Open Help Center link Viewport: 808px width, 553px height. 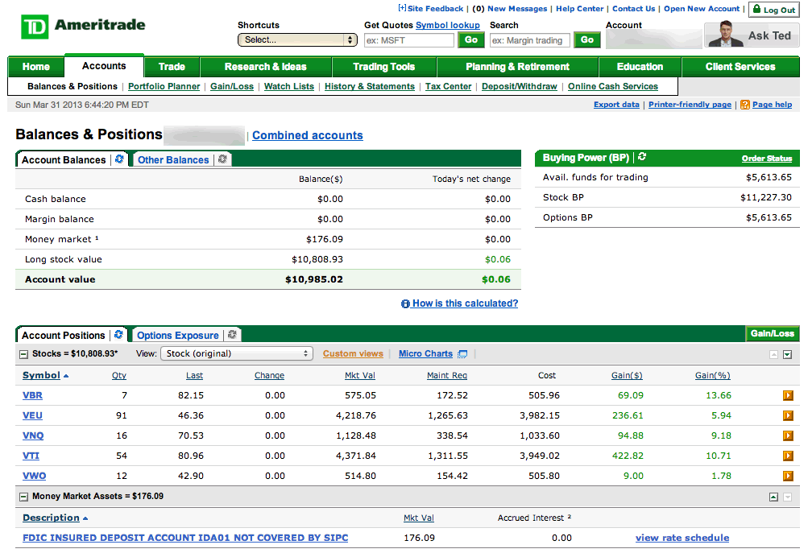pyautogui.click(x=580, y=9)
